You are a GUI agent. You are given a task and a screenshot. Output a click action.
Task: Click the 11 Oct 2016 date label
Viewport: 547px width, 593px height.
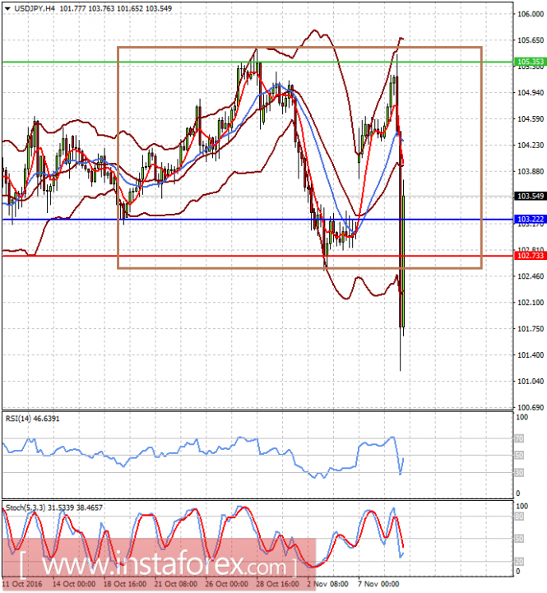(x=22, y=584)
